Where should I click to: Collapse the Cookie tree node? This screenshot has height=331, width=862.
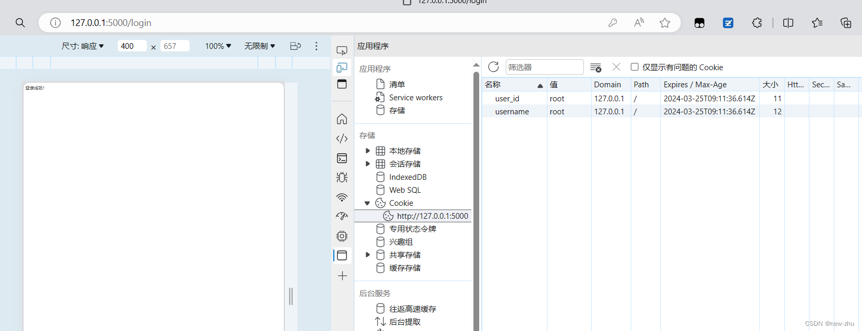point(367,203)
